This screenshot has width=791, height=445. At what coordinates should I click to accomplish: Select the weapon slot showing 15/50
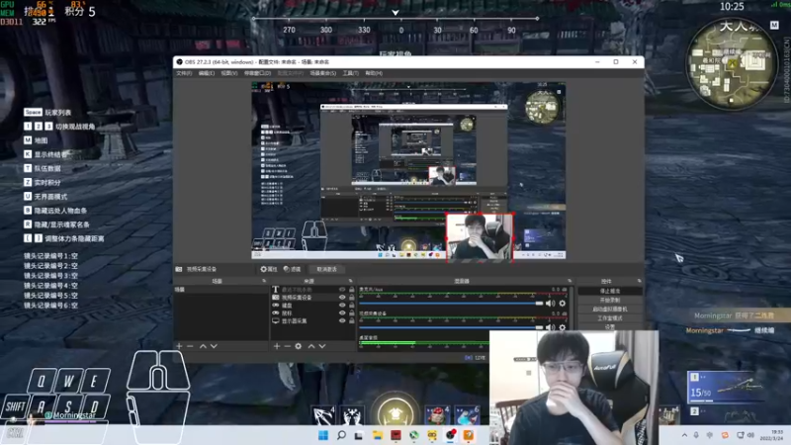[725, 387]
